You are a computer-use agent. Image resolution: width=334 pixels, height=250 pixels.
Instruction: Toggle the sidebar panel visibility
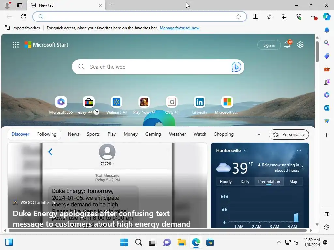[x=327, y=214]
